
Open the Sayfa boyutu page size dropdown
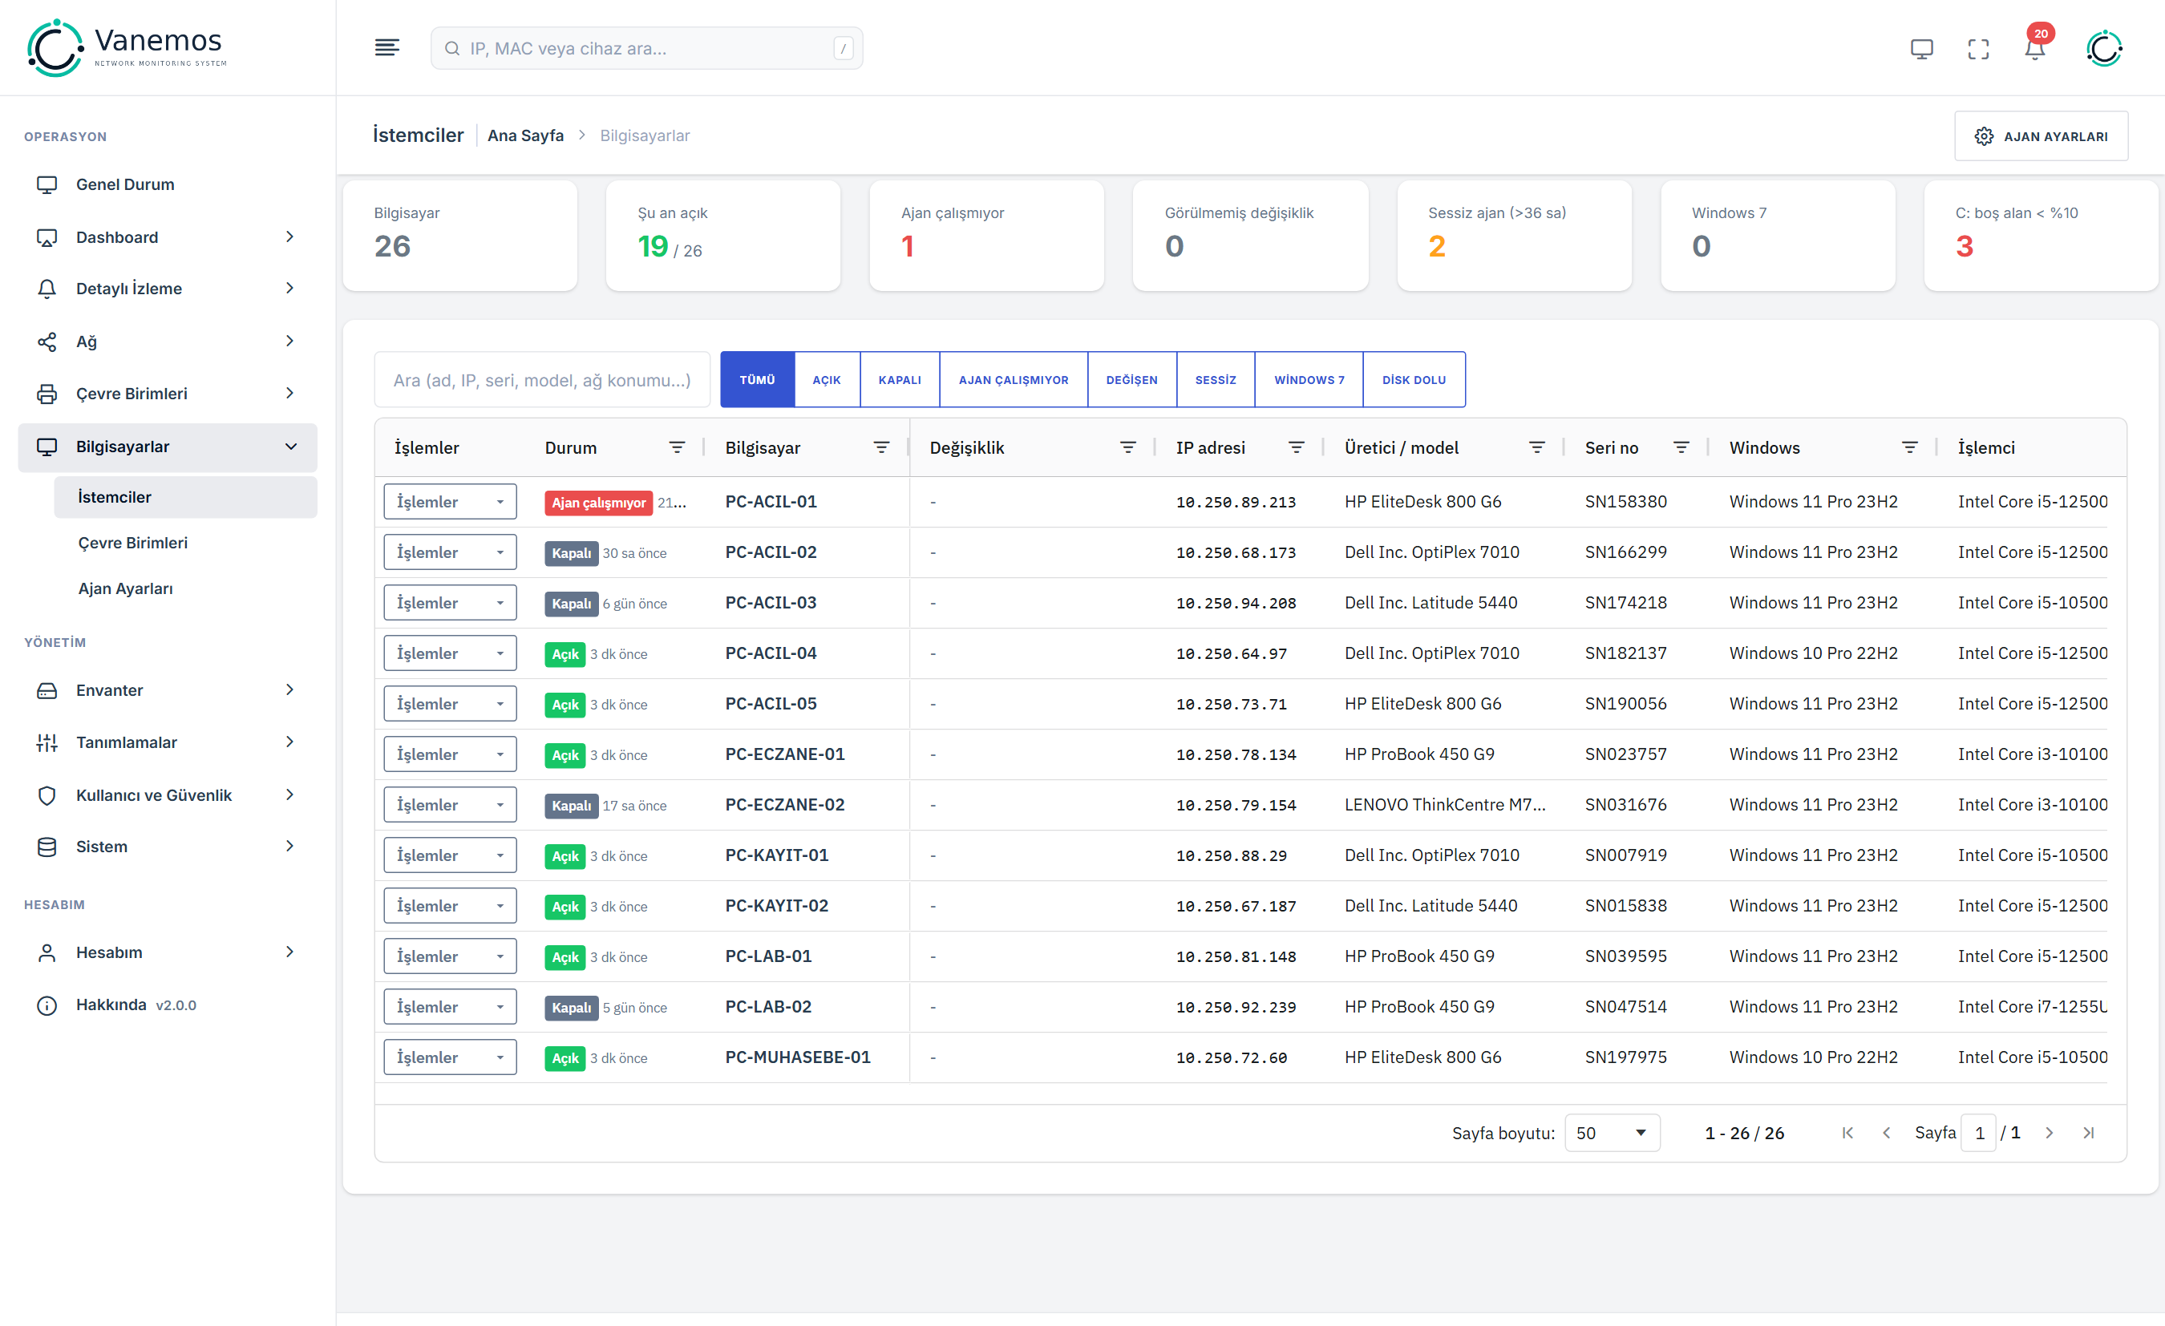point(1612,1133)
